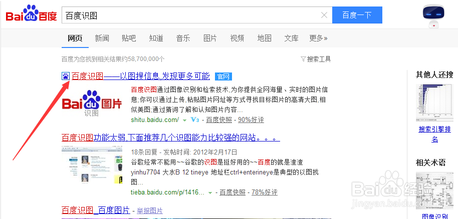Click the tieba post screenshot thumbnail
This screenshot has height=219, width=458.
pos(92,165)
